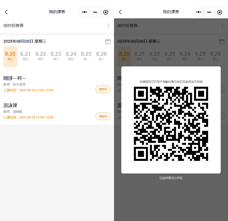The width and height of the screenshot is (228, 221).
Task: Select date 8.23 周六 on left screen
Action: pos(56,56)
